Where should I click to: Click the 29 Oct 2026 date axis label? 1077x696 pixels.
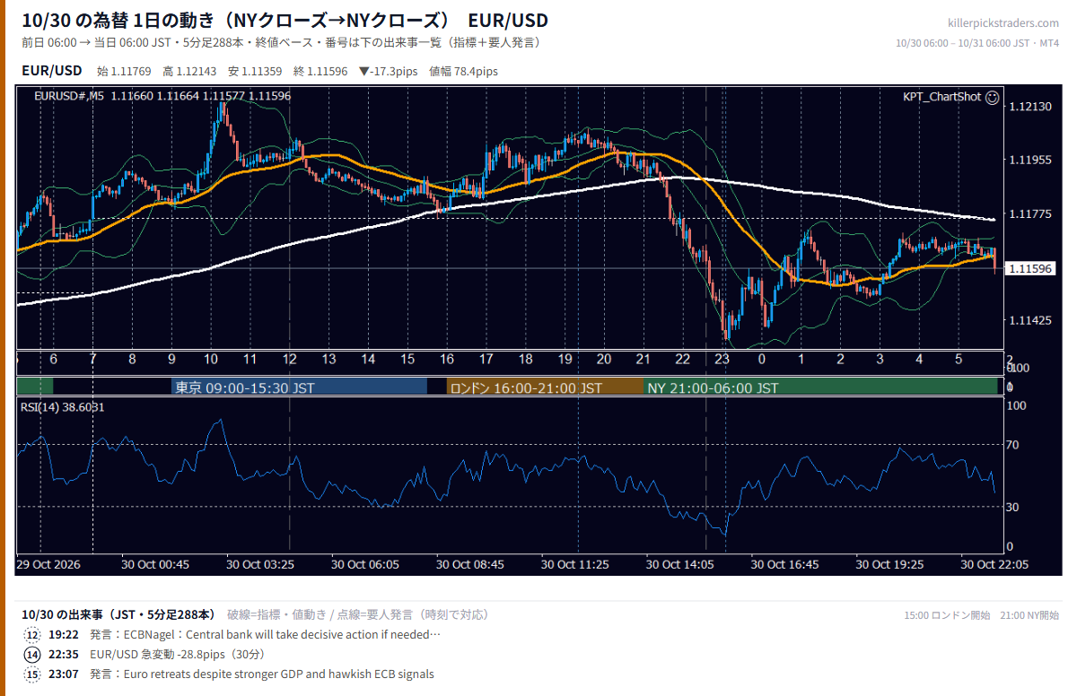(x=48, y=565)
